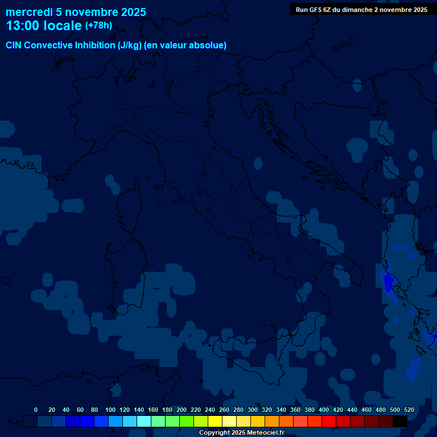Viewport: 437px width, 437px height.
Task: Click the 520 value on the scale
Action: [409, 410]
